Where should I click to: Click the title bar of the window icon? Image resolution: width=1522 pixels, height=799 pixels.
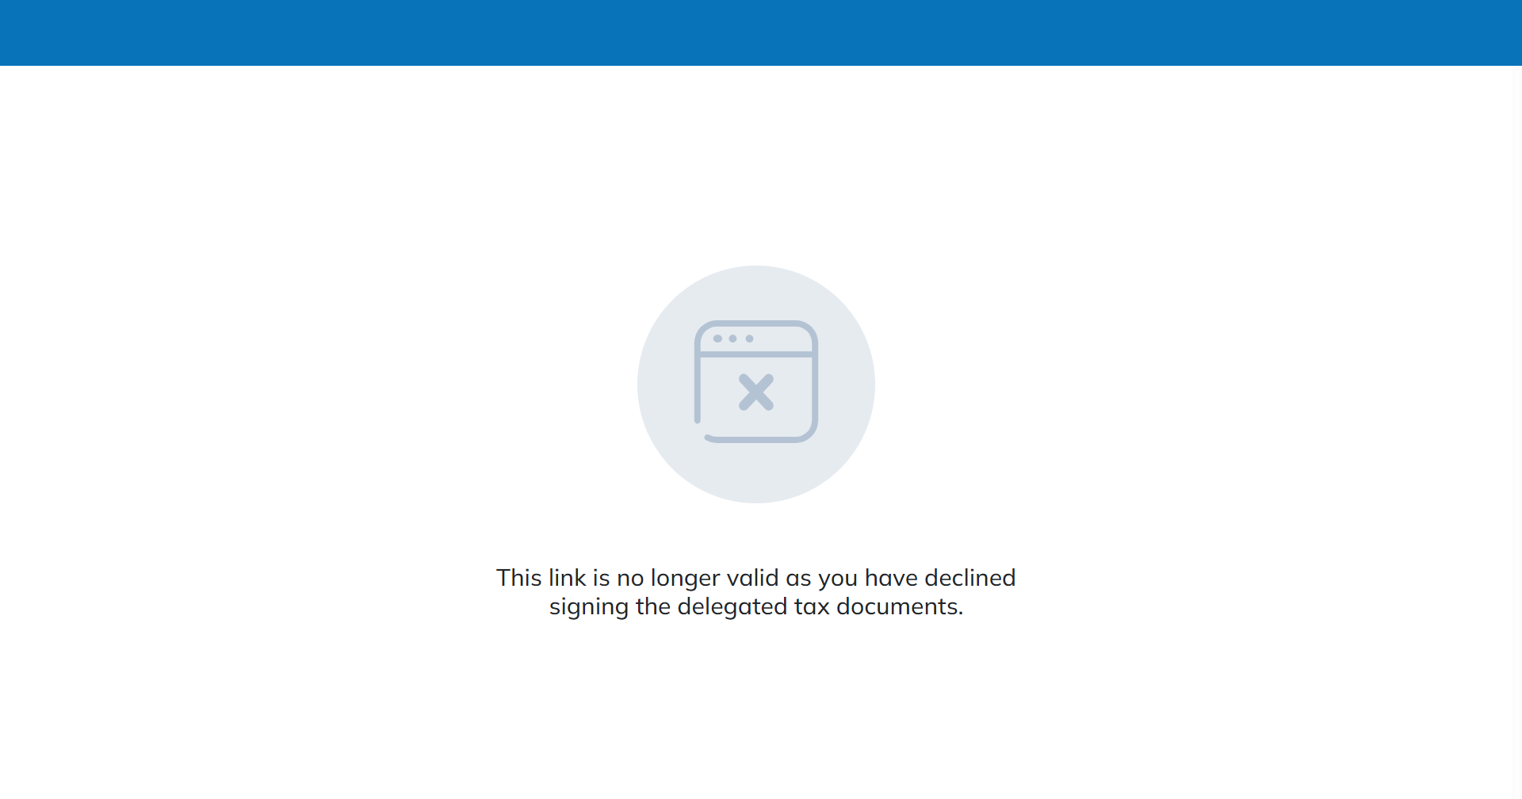[756, 338]
